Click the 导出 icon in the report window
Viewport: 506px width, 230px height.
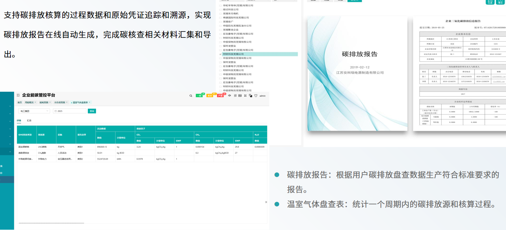500,2
